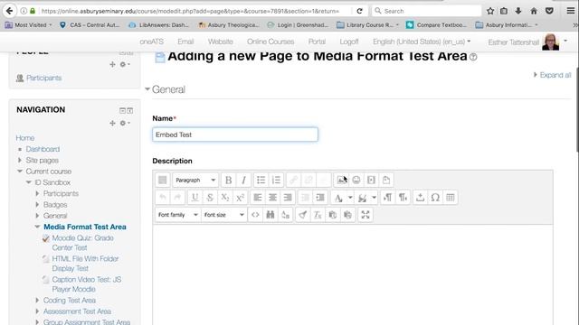This screenshot has height=325, width=579.
Task: Collapse the Current course tree node
Action: click(20, 171)
